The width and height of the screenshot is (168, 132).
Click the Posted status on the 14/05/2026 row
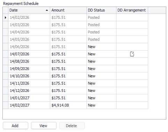tap(101, 39)
